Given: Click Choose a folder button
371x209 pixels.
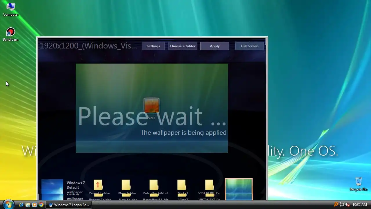Looking at the screenshot, I should pyautogui.click(x=183, y=46).
